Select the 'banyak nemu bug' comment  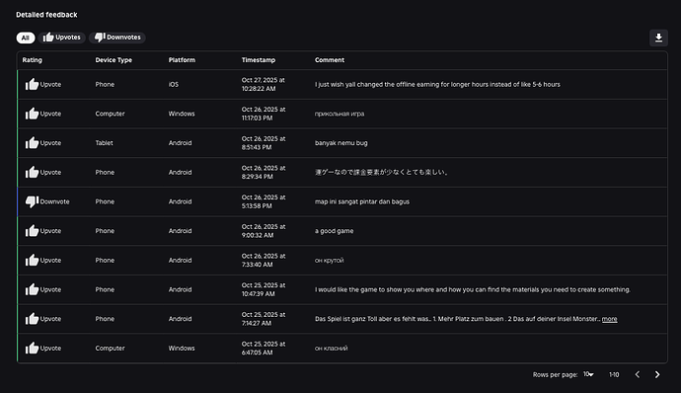point(340,143)
